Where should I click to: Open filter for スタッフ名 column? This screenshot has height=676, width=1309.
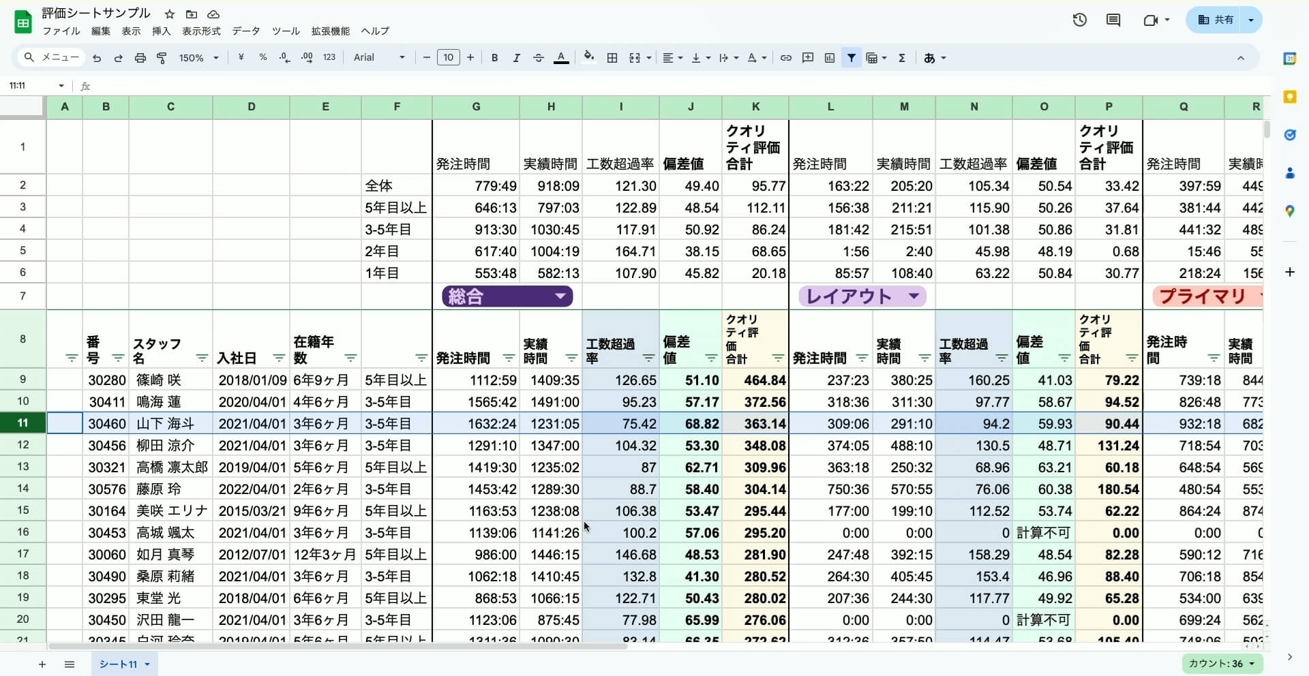point(202,358)
